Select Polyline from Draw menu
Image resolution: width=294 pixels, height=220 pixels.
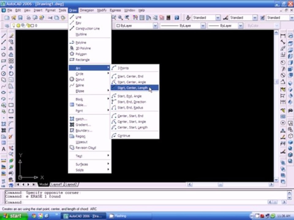click(x=89, y=42)
